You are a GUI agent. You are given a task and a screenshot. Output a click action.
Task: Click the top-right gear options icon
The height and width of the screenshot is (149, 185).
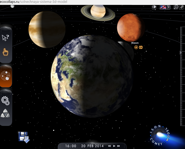click(x=176, y=7)
